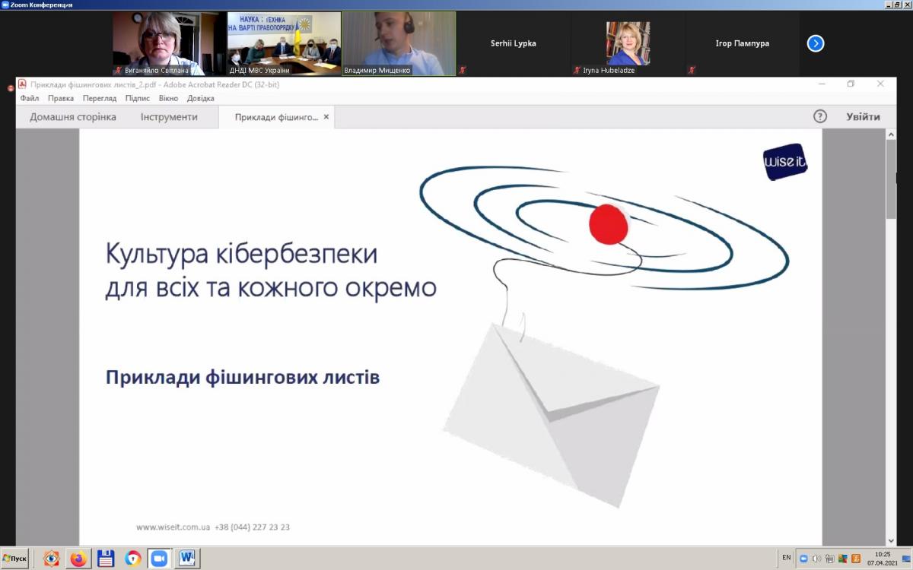The width and height of the screenshot is (913, 570).
Task: Show next participants with the blue arrow
Action: click(816, 43)
